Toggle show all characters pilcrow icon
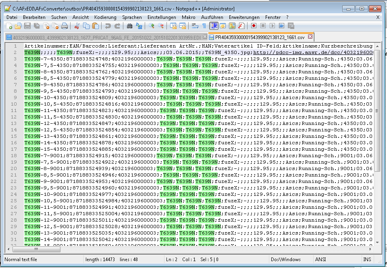 [204, 26]
